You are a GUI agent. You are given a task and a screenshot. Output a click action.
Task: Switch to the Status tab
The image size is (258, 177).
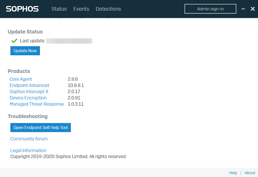tap(59, 9)
